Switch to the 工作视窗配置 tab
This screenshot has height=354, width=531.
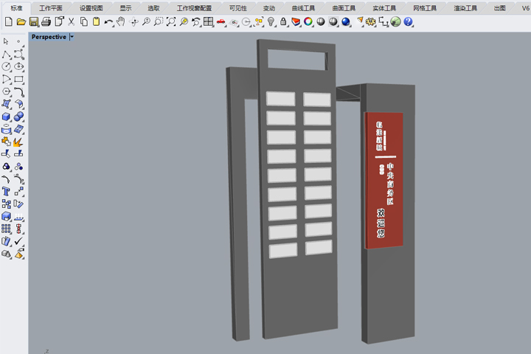[x=195, y=8]
